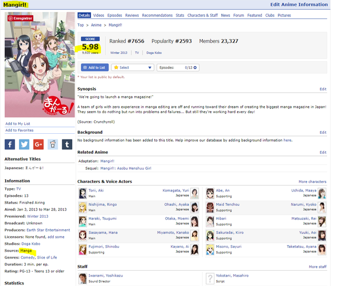Viewport: 338px width, 286px height.
Task: Share on Reddit using the icon
Action: click(x=53, y=144)
